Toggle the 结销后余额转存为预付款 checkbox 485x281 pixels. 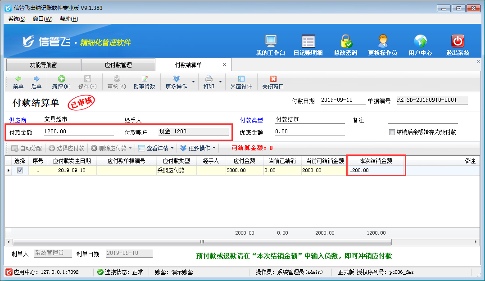(x=392, y=132)
